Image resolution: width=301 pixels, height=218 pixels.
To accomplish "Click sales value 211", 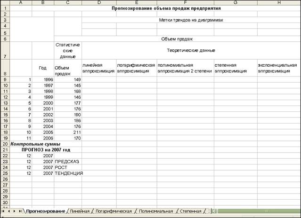I will [x=68, y=132].
